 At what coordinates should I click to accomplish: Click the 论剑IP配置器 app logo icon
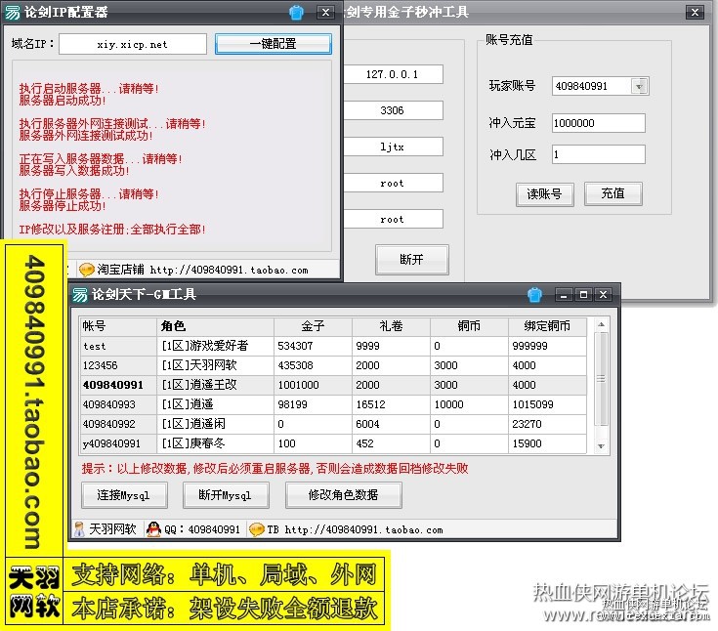pos(13,13)
